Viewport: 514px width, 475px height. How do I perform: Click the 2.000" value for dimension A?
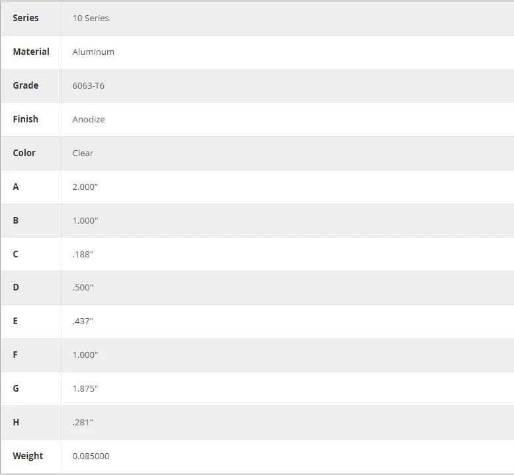(85, 187)
